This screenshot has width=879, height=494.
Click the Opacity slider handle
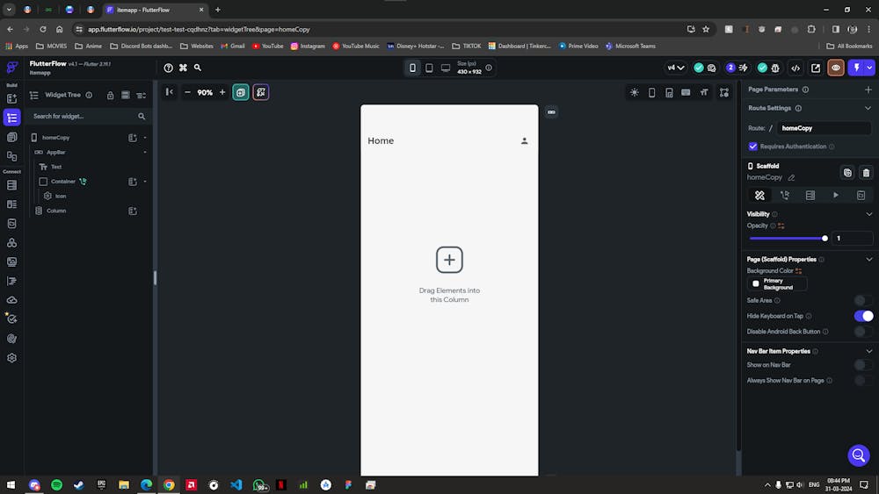click(x=825, y=239)
